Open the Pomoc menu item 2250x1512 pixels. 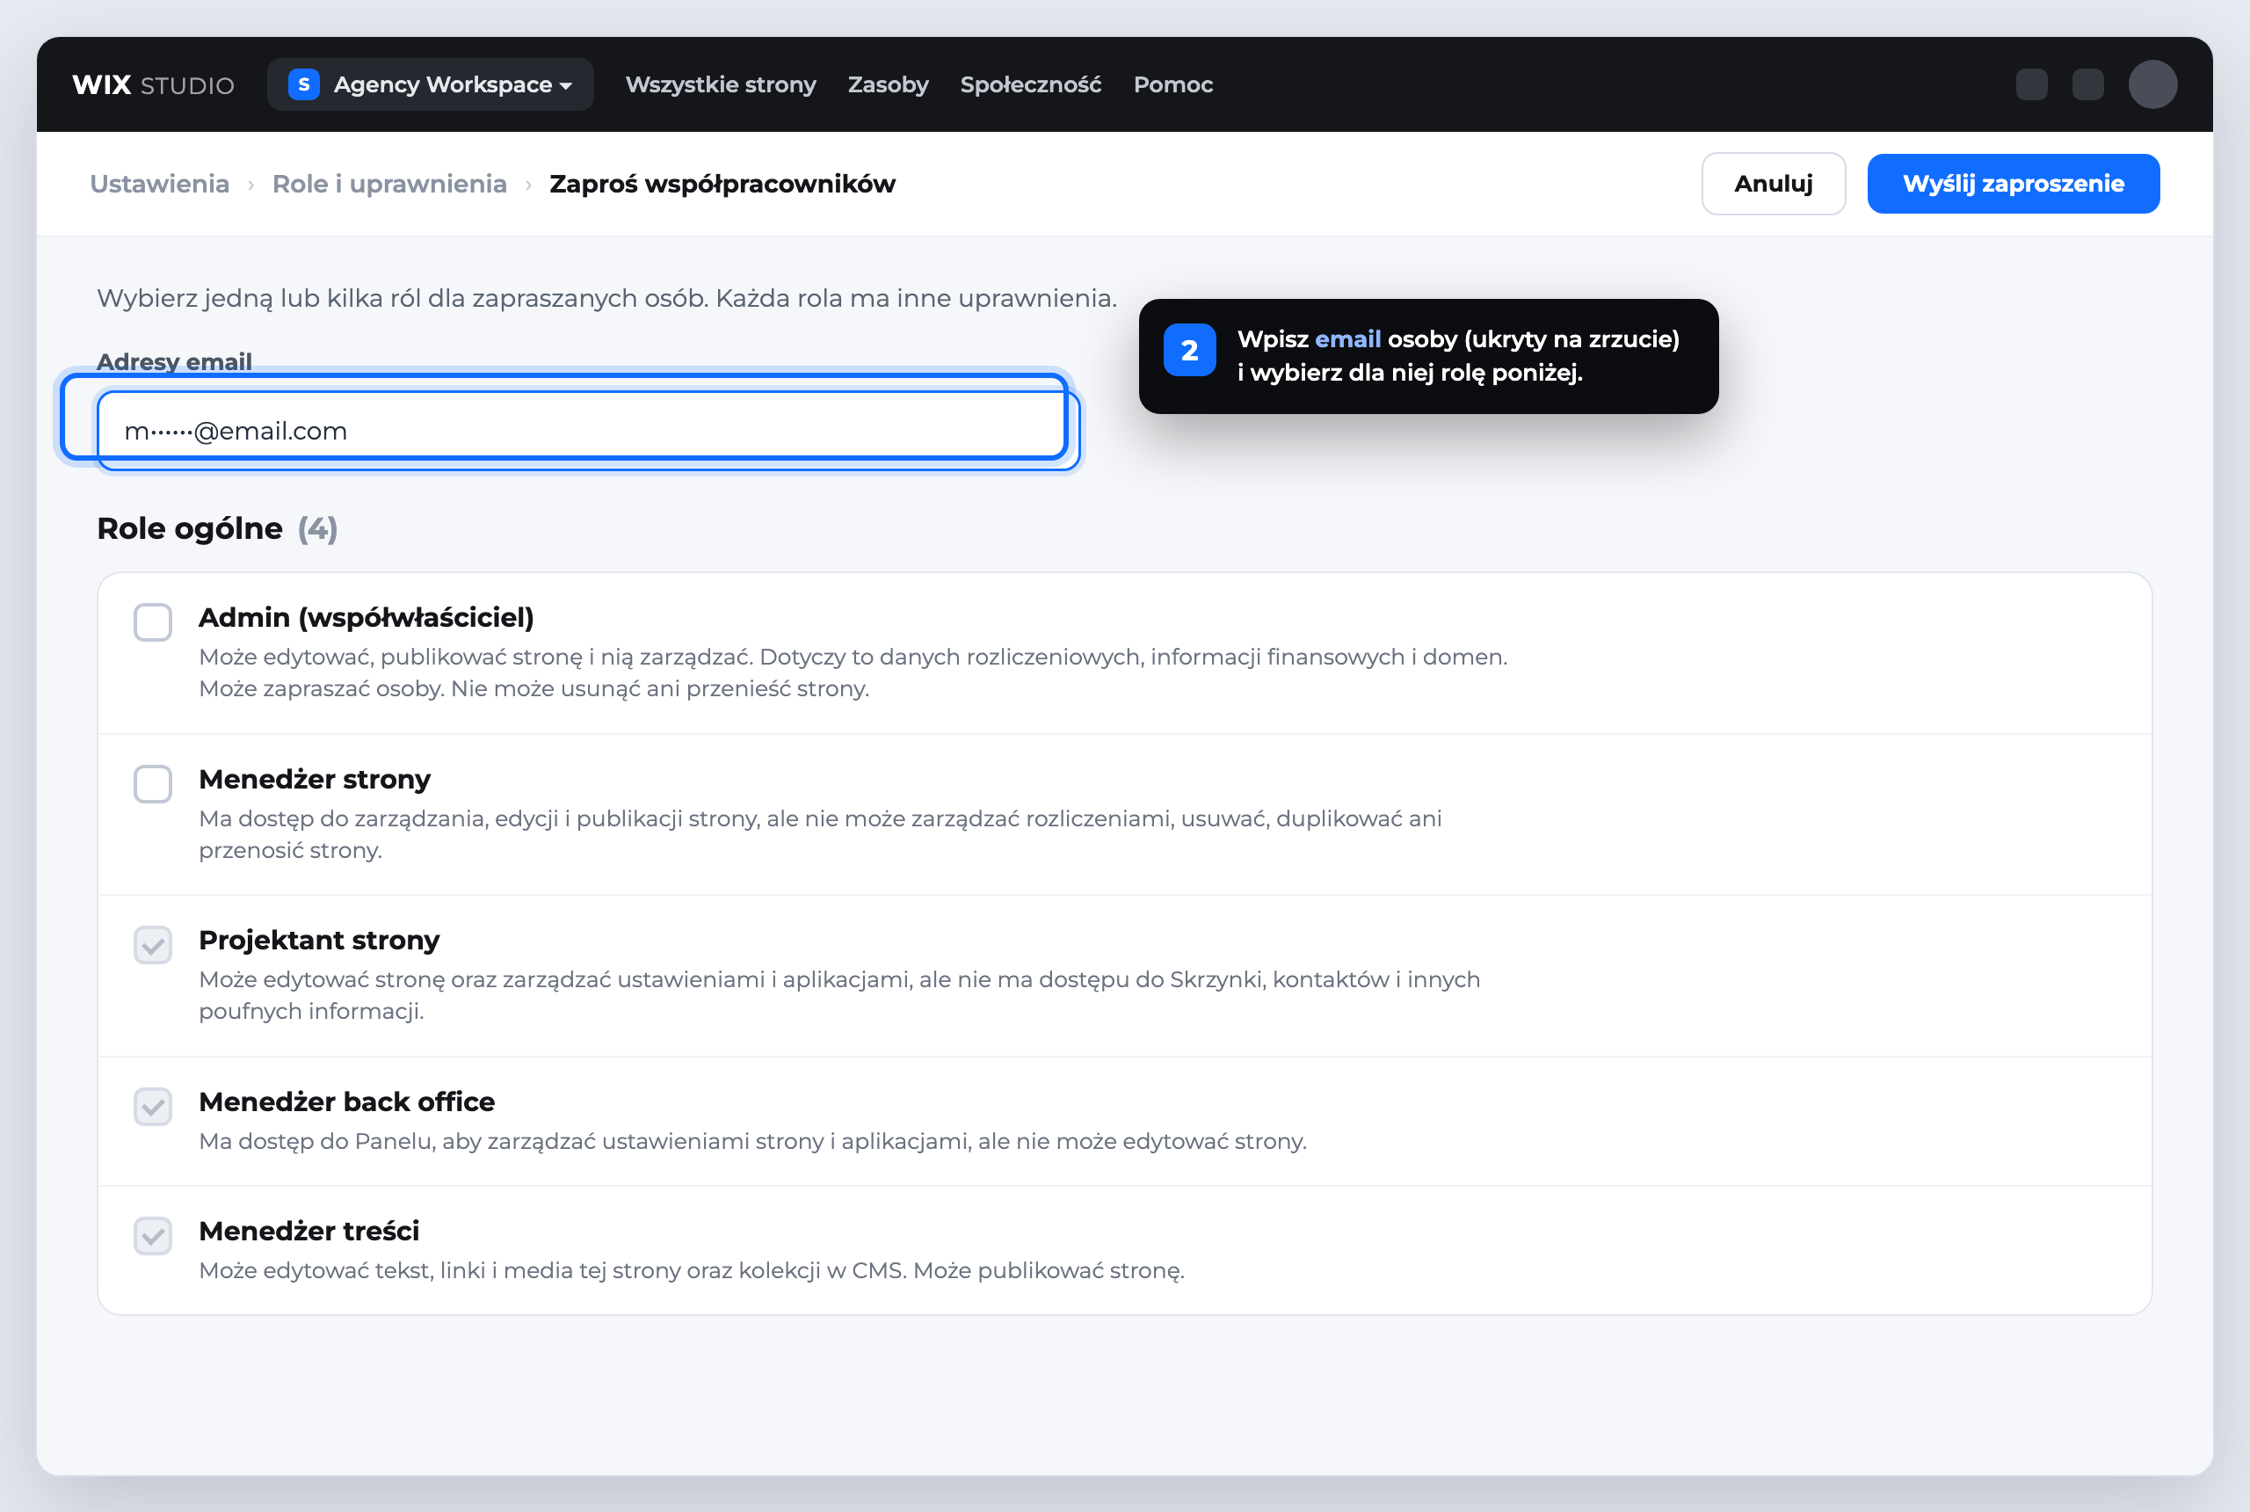(1173, 85)
